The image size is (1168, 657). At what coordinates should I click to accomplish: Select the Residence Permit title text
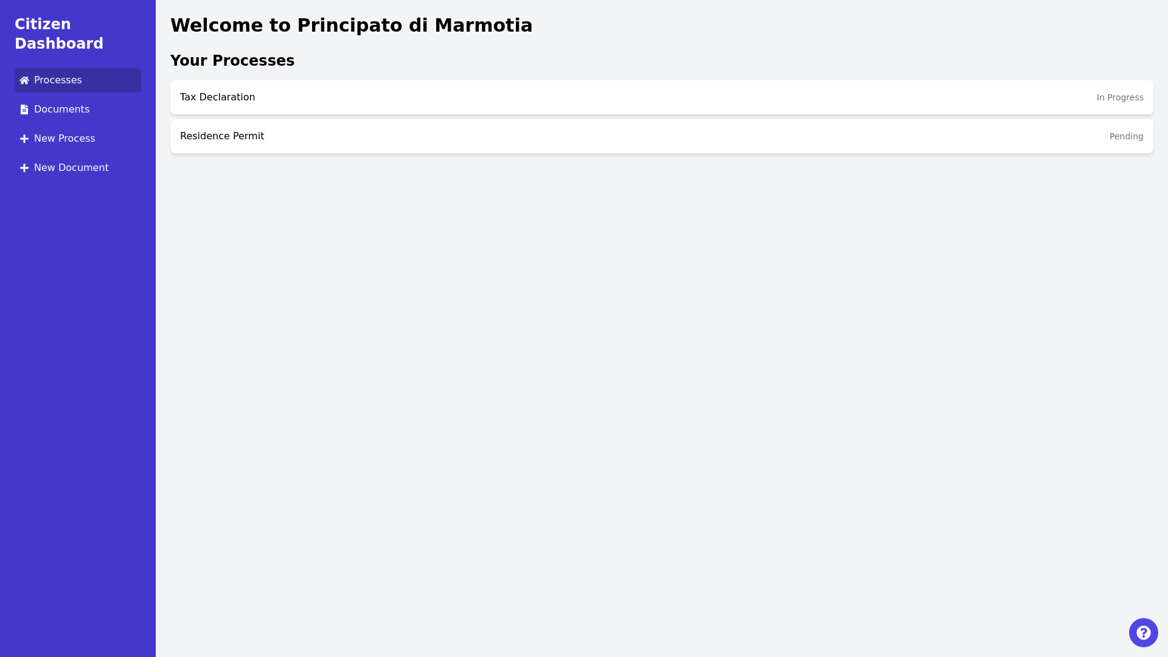tap(222, 136)
